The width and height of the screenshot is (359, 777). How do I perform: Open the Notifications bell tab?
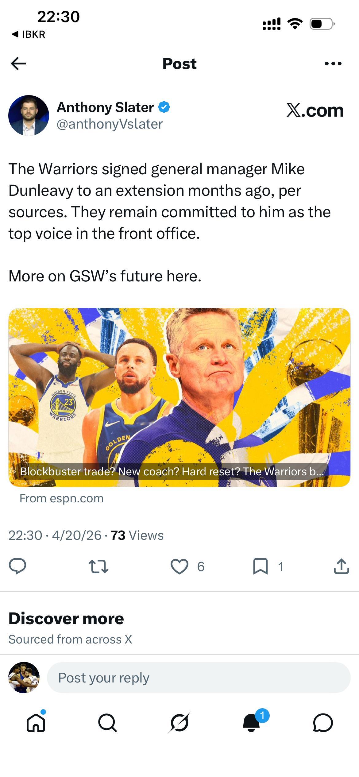pos(252,723)
